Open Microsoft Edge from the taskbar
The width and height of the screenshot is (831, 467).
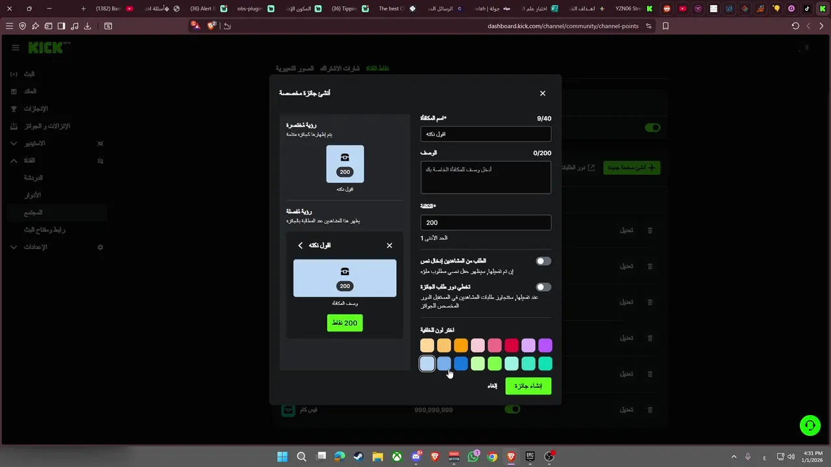click(340, 457)
